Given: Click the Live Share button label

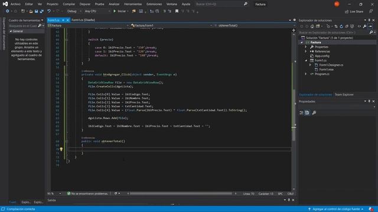Looking at the screenshot, I should pos(356,12).
